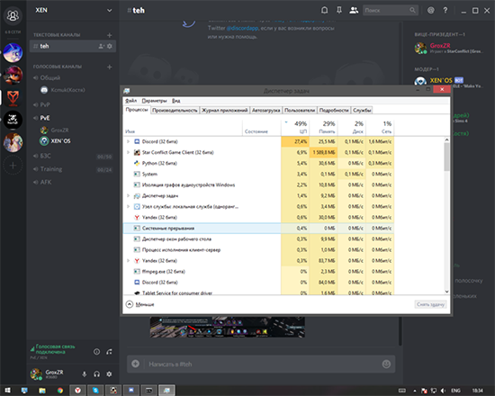Toggle member list icon in header

coord(354,11)
